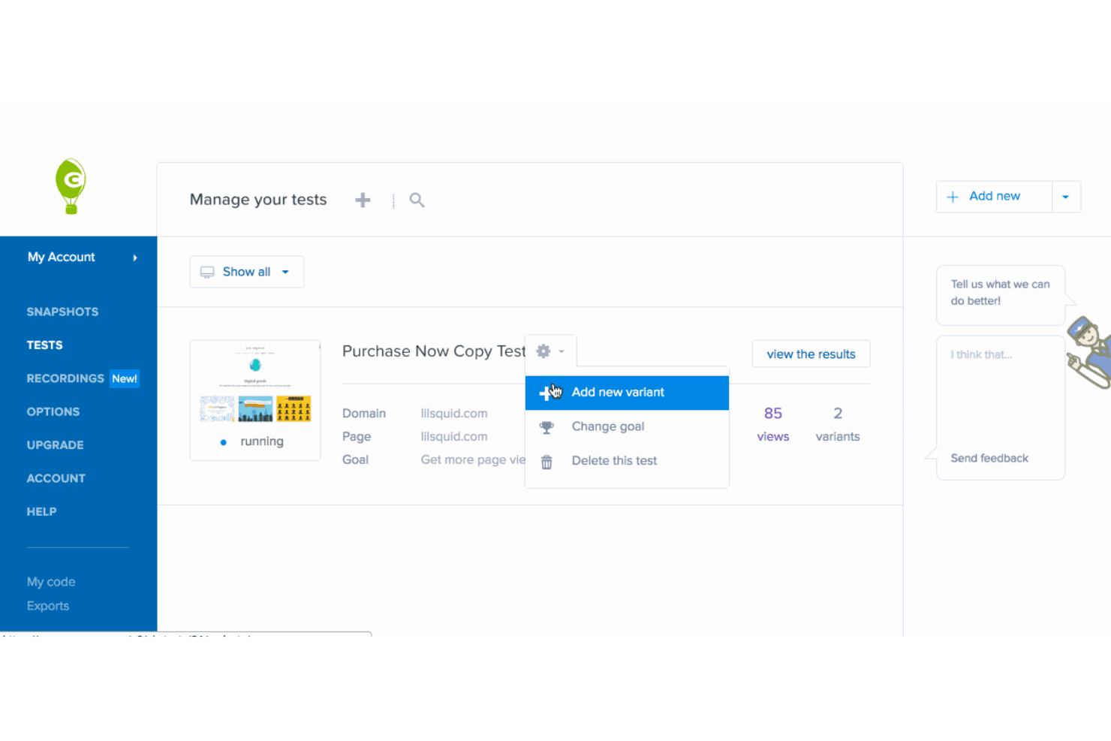
Task: Click the running status label
Action: point(262,441)
